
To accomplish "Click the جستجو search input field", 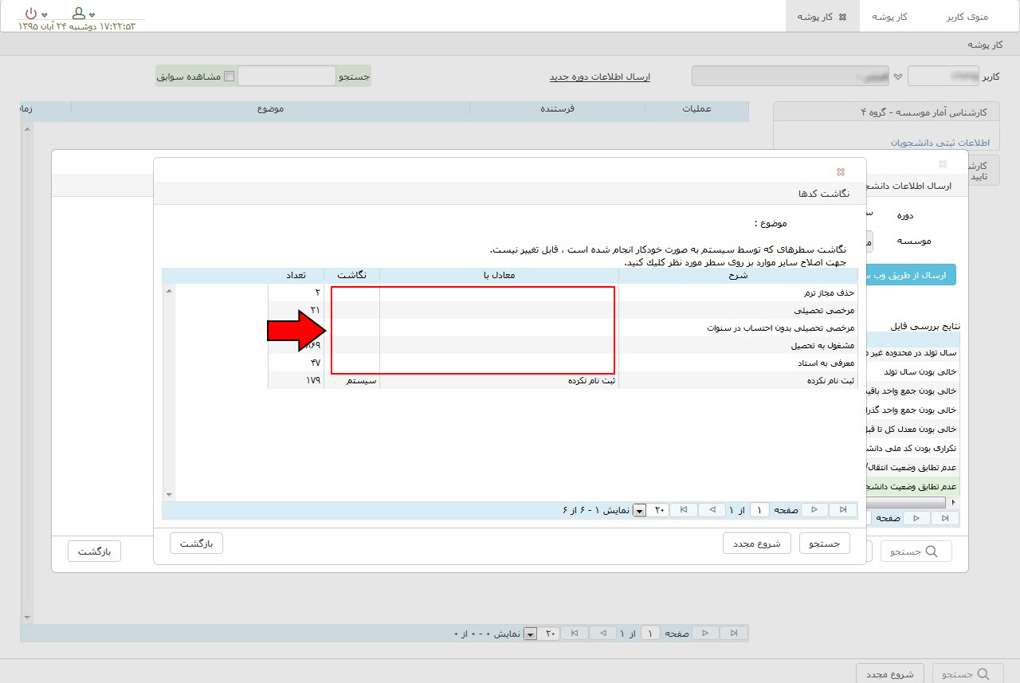I will (287, 77).
